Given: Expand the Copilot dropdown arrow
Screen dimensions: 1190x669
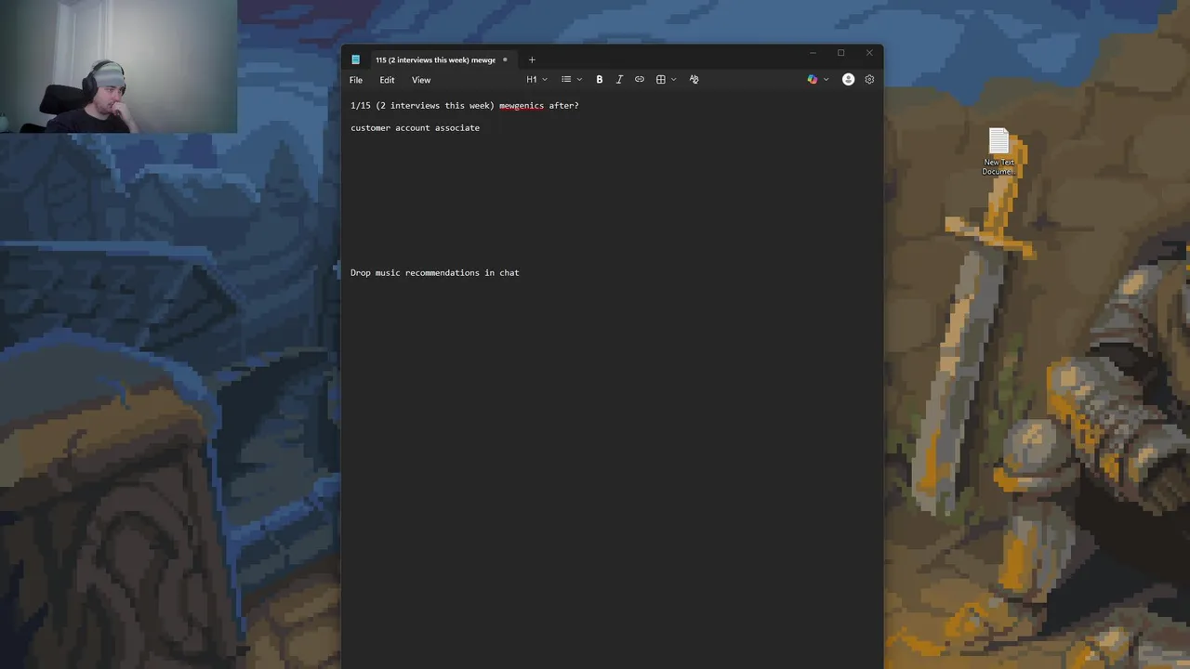Looking at the screenshot, I should [826, 80].
